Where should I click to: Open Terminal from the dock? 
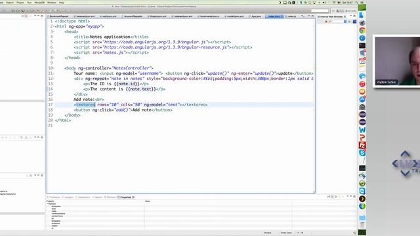pos(362,46)
